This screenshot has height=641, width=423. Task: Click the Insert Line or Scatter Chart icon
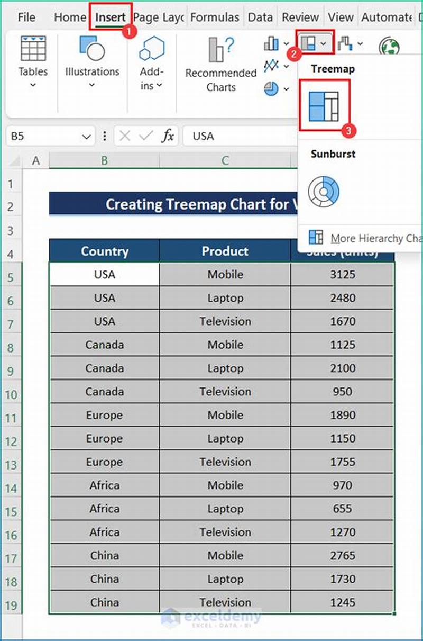point(271,65)
